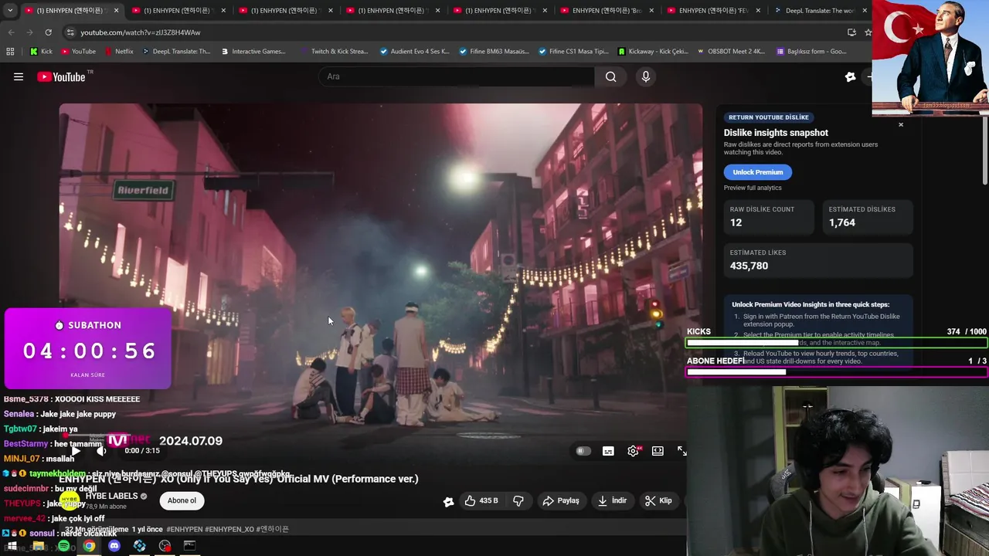Switch to the ENHYPEN 'Bro' tab
This screenshot has height=556, width=989.
[x=607, y=11]
